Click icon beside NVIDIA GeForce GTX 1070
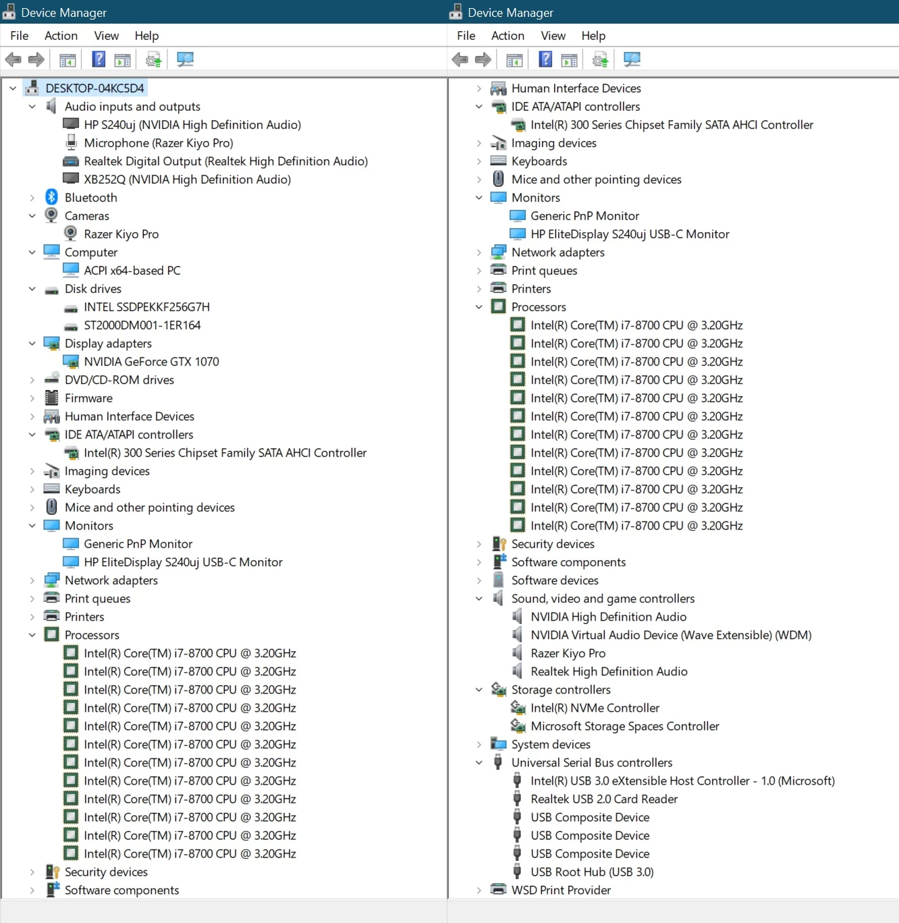This screenshot has height=923, width=899. [x=71, y=361]
